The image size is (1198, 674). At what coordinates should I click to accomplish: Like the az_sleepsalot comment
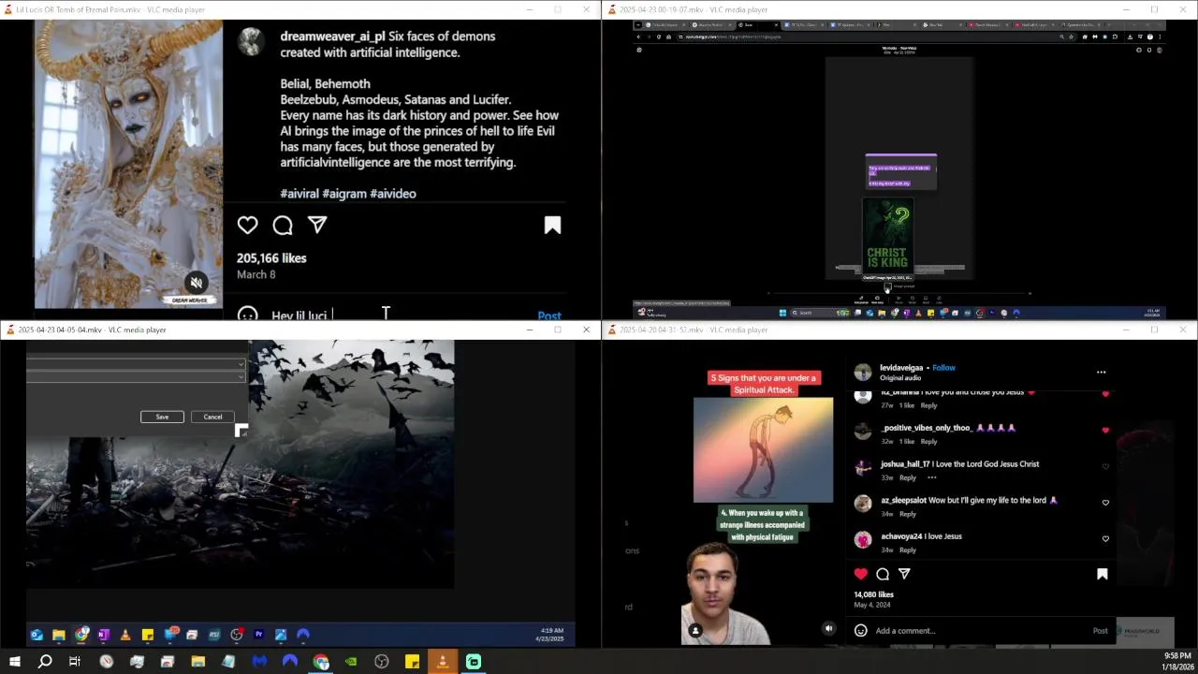tap(1105, 503)
